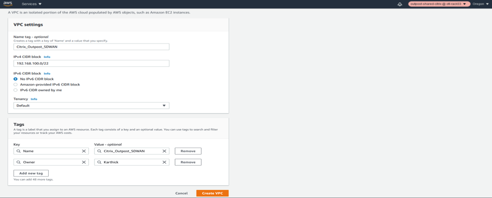Edit the Karthick value field
492x198 pixels.
click(x=132, y=163)
